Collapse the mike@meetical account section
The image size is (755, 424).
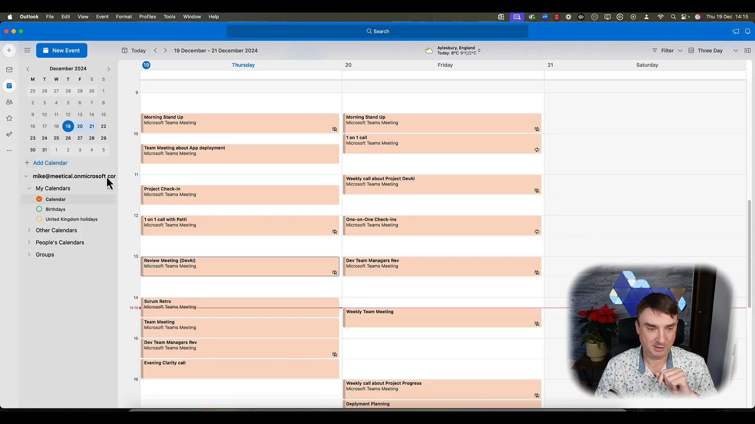point(26,176)
